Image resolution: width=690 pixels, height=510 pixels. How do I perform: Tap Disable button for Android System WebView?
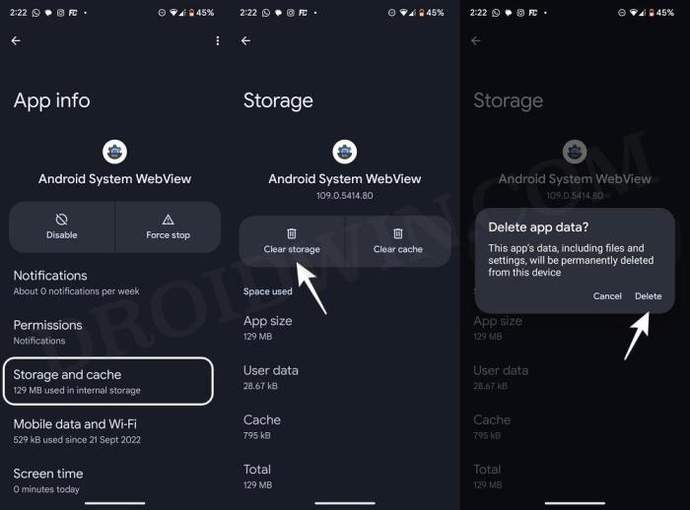coord(61,226)
